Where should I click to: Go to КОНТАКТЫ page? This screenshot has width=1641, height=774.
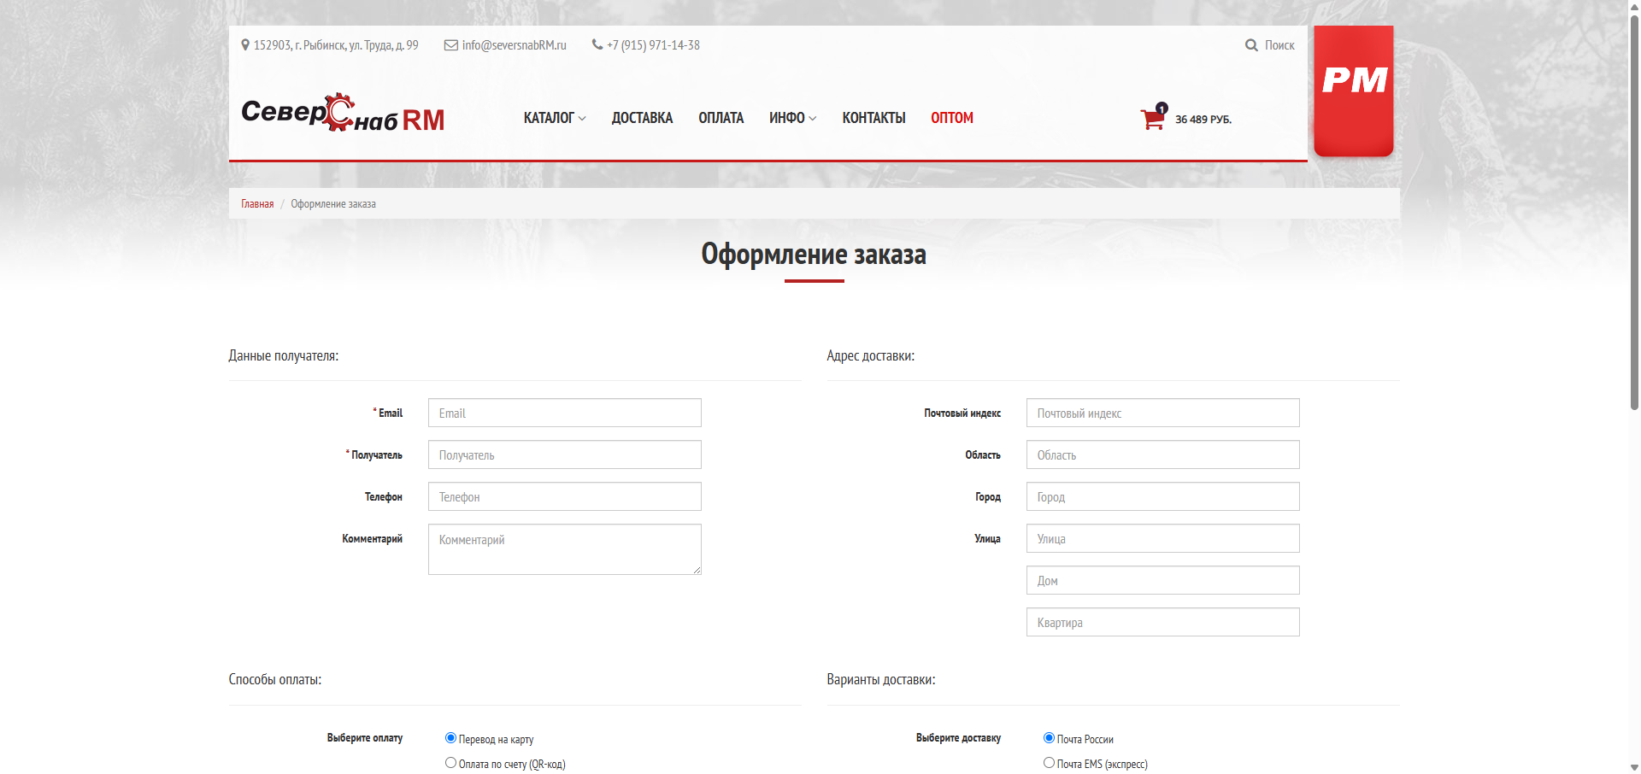[x=873, y=118]
